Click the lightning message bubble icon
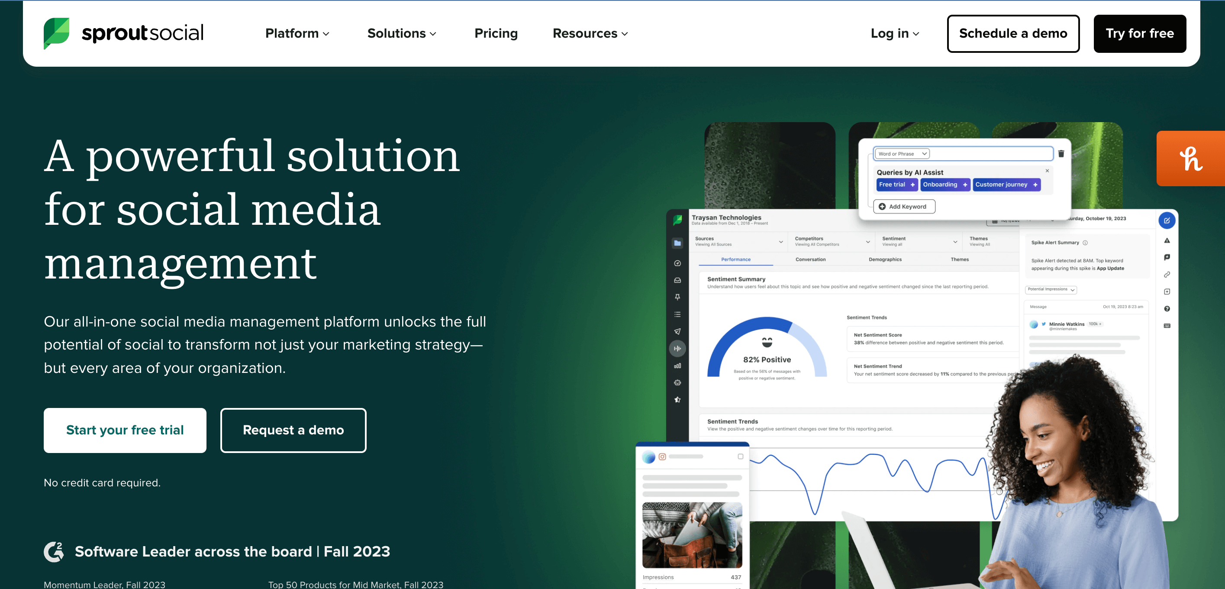Viewport: 1225px width, 589px height. tap(1167, 257)
